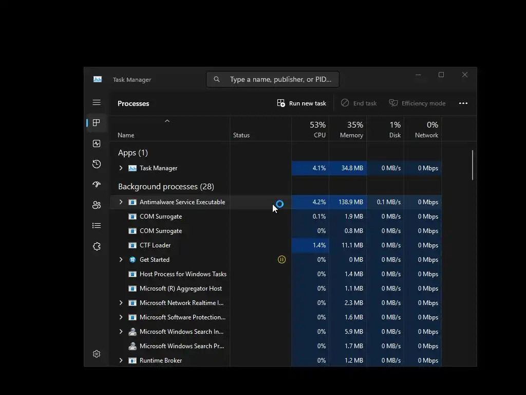Click the Task Manager app row icon
Viewport: 526px width, 395px height.
[133, 168]
